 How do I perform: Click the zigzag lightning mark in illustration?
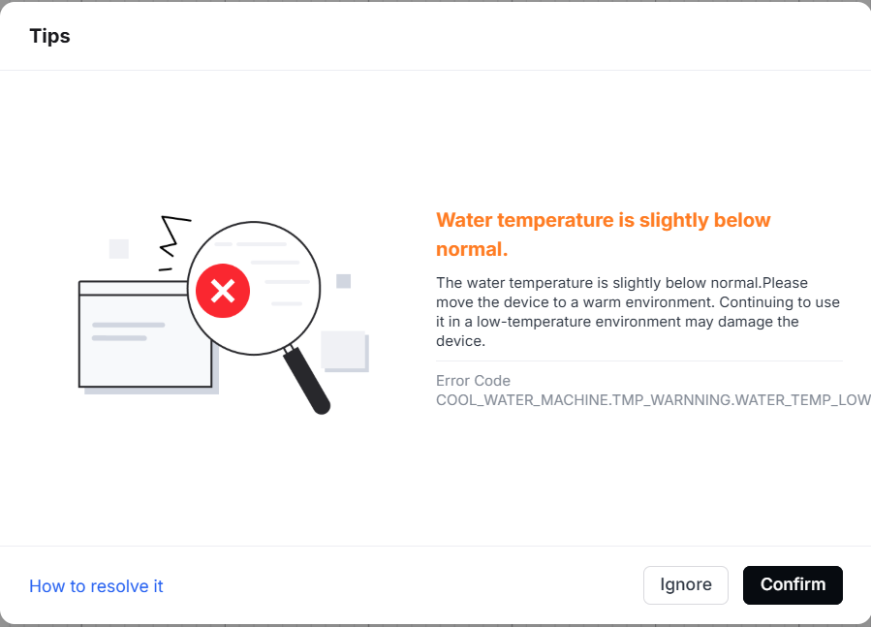point(175,235)
